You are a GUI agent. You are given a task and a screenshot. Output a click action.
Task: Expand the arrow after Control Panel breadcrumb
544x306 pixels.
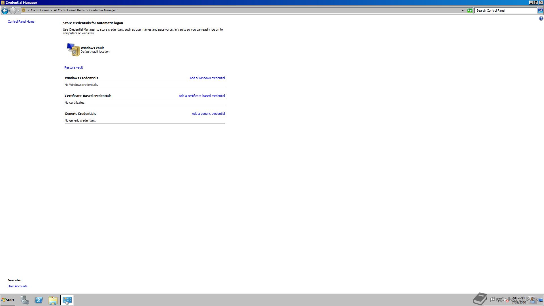(x=52, y=10)
